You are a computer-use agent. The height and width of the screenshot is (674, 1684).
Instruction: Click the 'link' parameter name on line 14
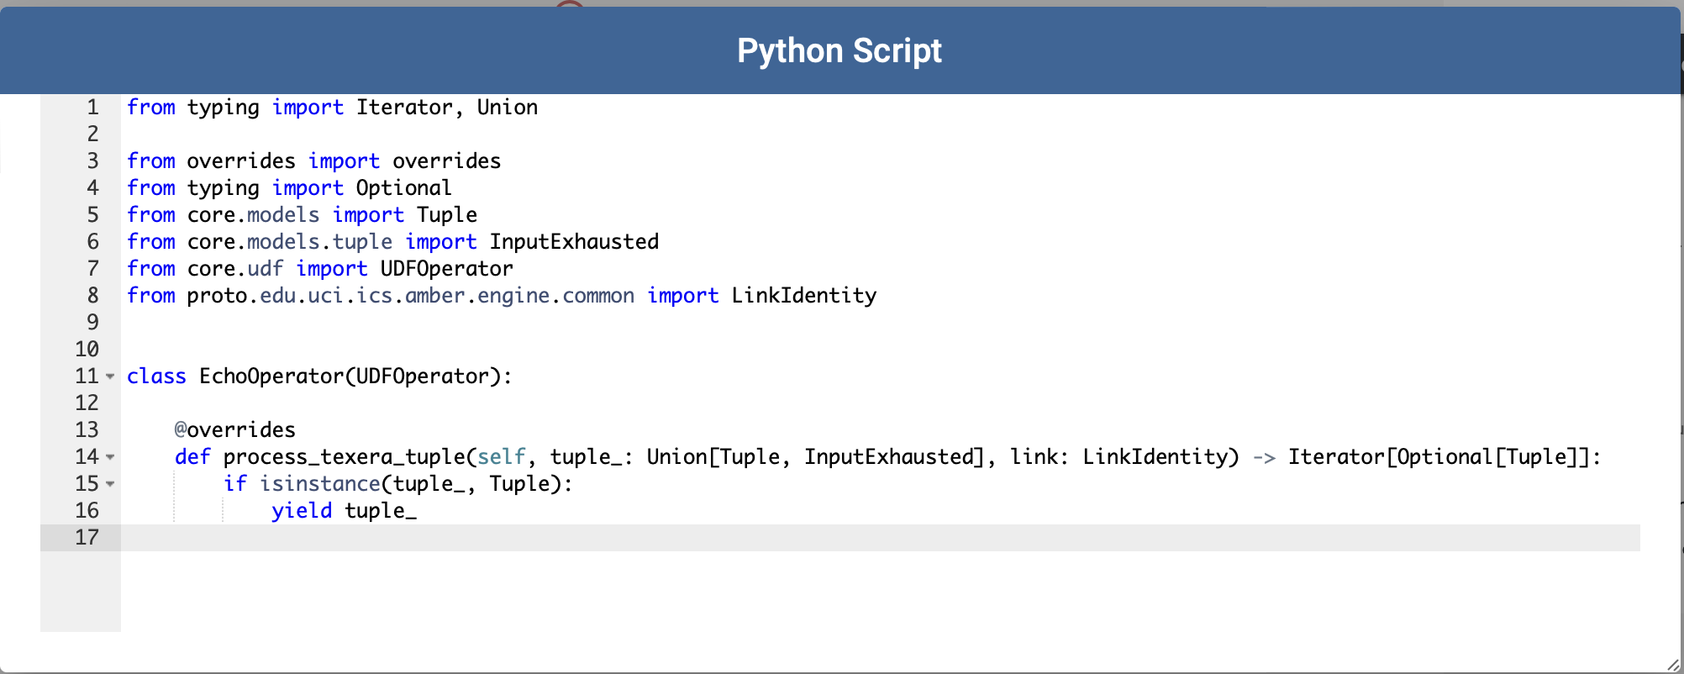(x=1034, y=457)
